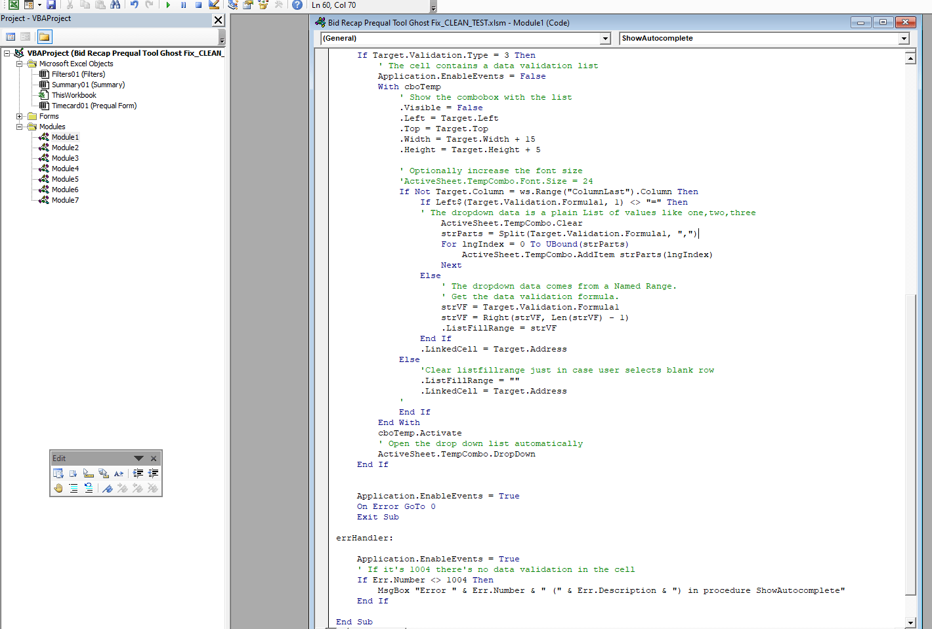Open Standard toolbar overflow options
The height and width of the screenshot is (629, 932).
[433, 6]
